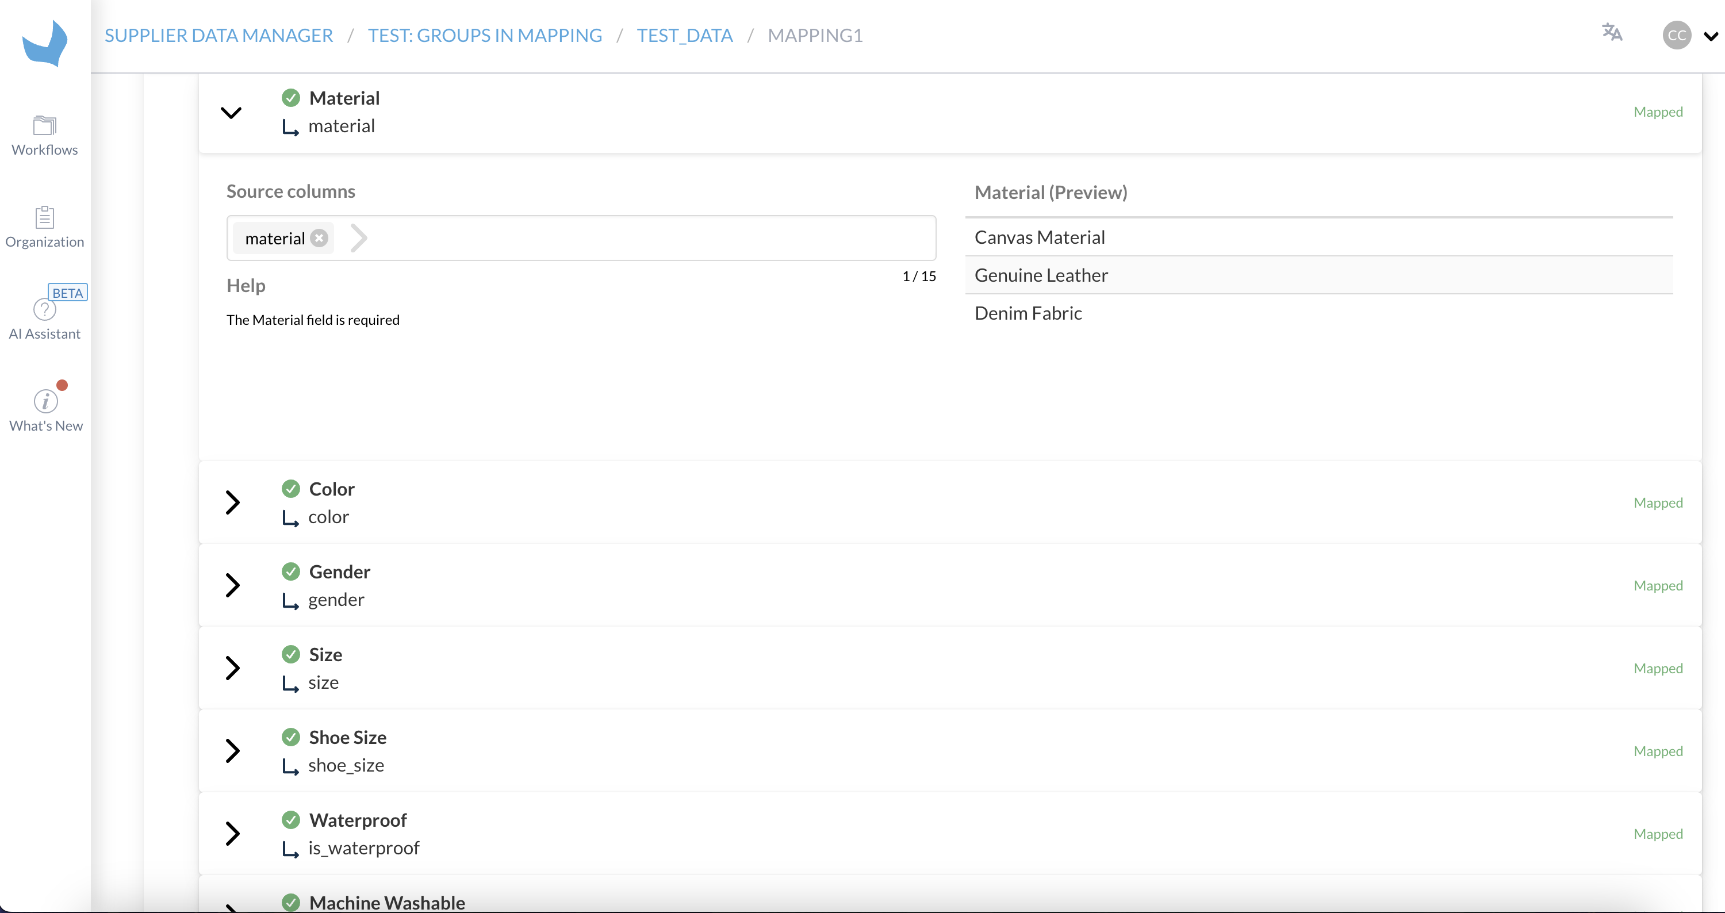Expand the Size mapping row
Screen dimensions: 1725x913
click(232, 668)
